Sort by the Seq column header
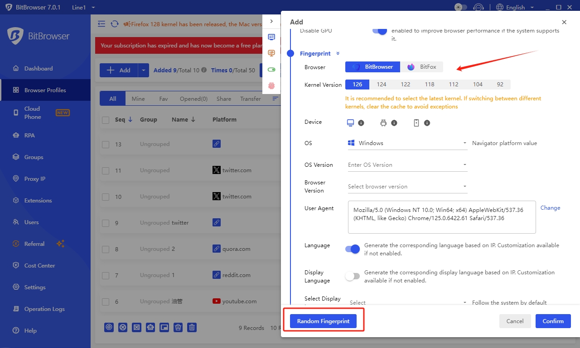The width and height of the screenshot is (580, 348). coord(123,120)
